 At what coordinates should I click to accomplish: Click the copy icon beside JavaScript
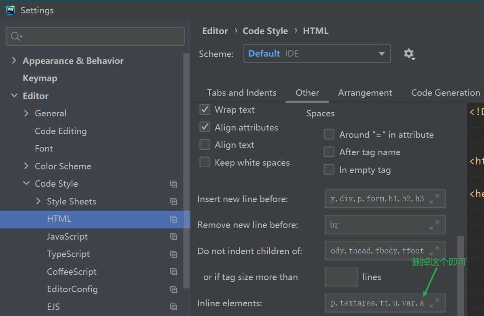tap(173, 237)
